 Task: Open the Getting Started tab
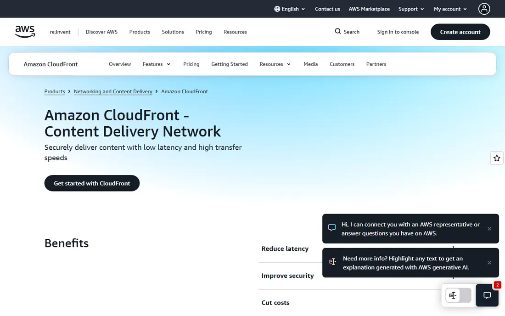click(229, 64)
